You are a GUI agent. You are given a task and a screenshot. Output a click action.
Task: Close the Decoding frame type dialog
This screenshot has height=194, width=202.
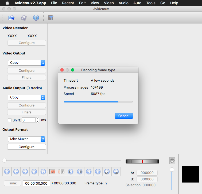[62, 70]
